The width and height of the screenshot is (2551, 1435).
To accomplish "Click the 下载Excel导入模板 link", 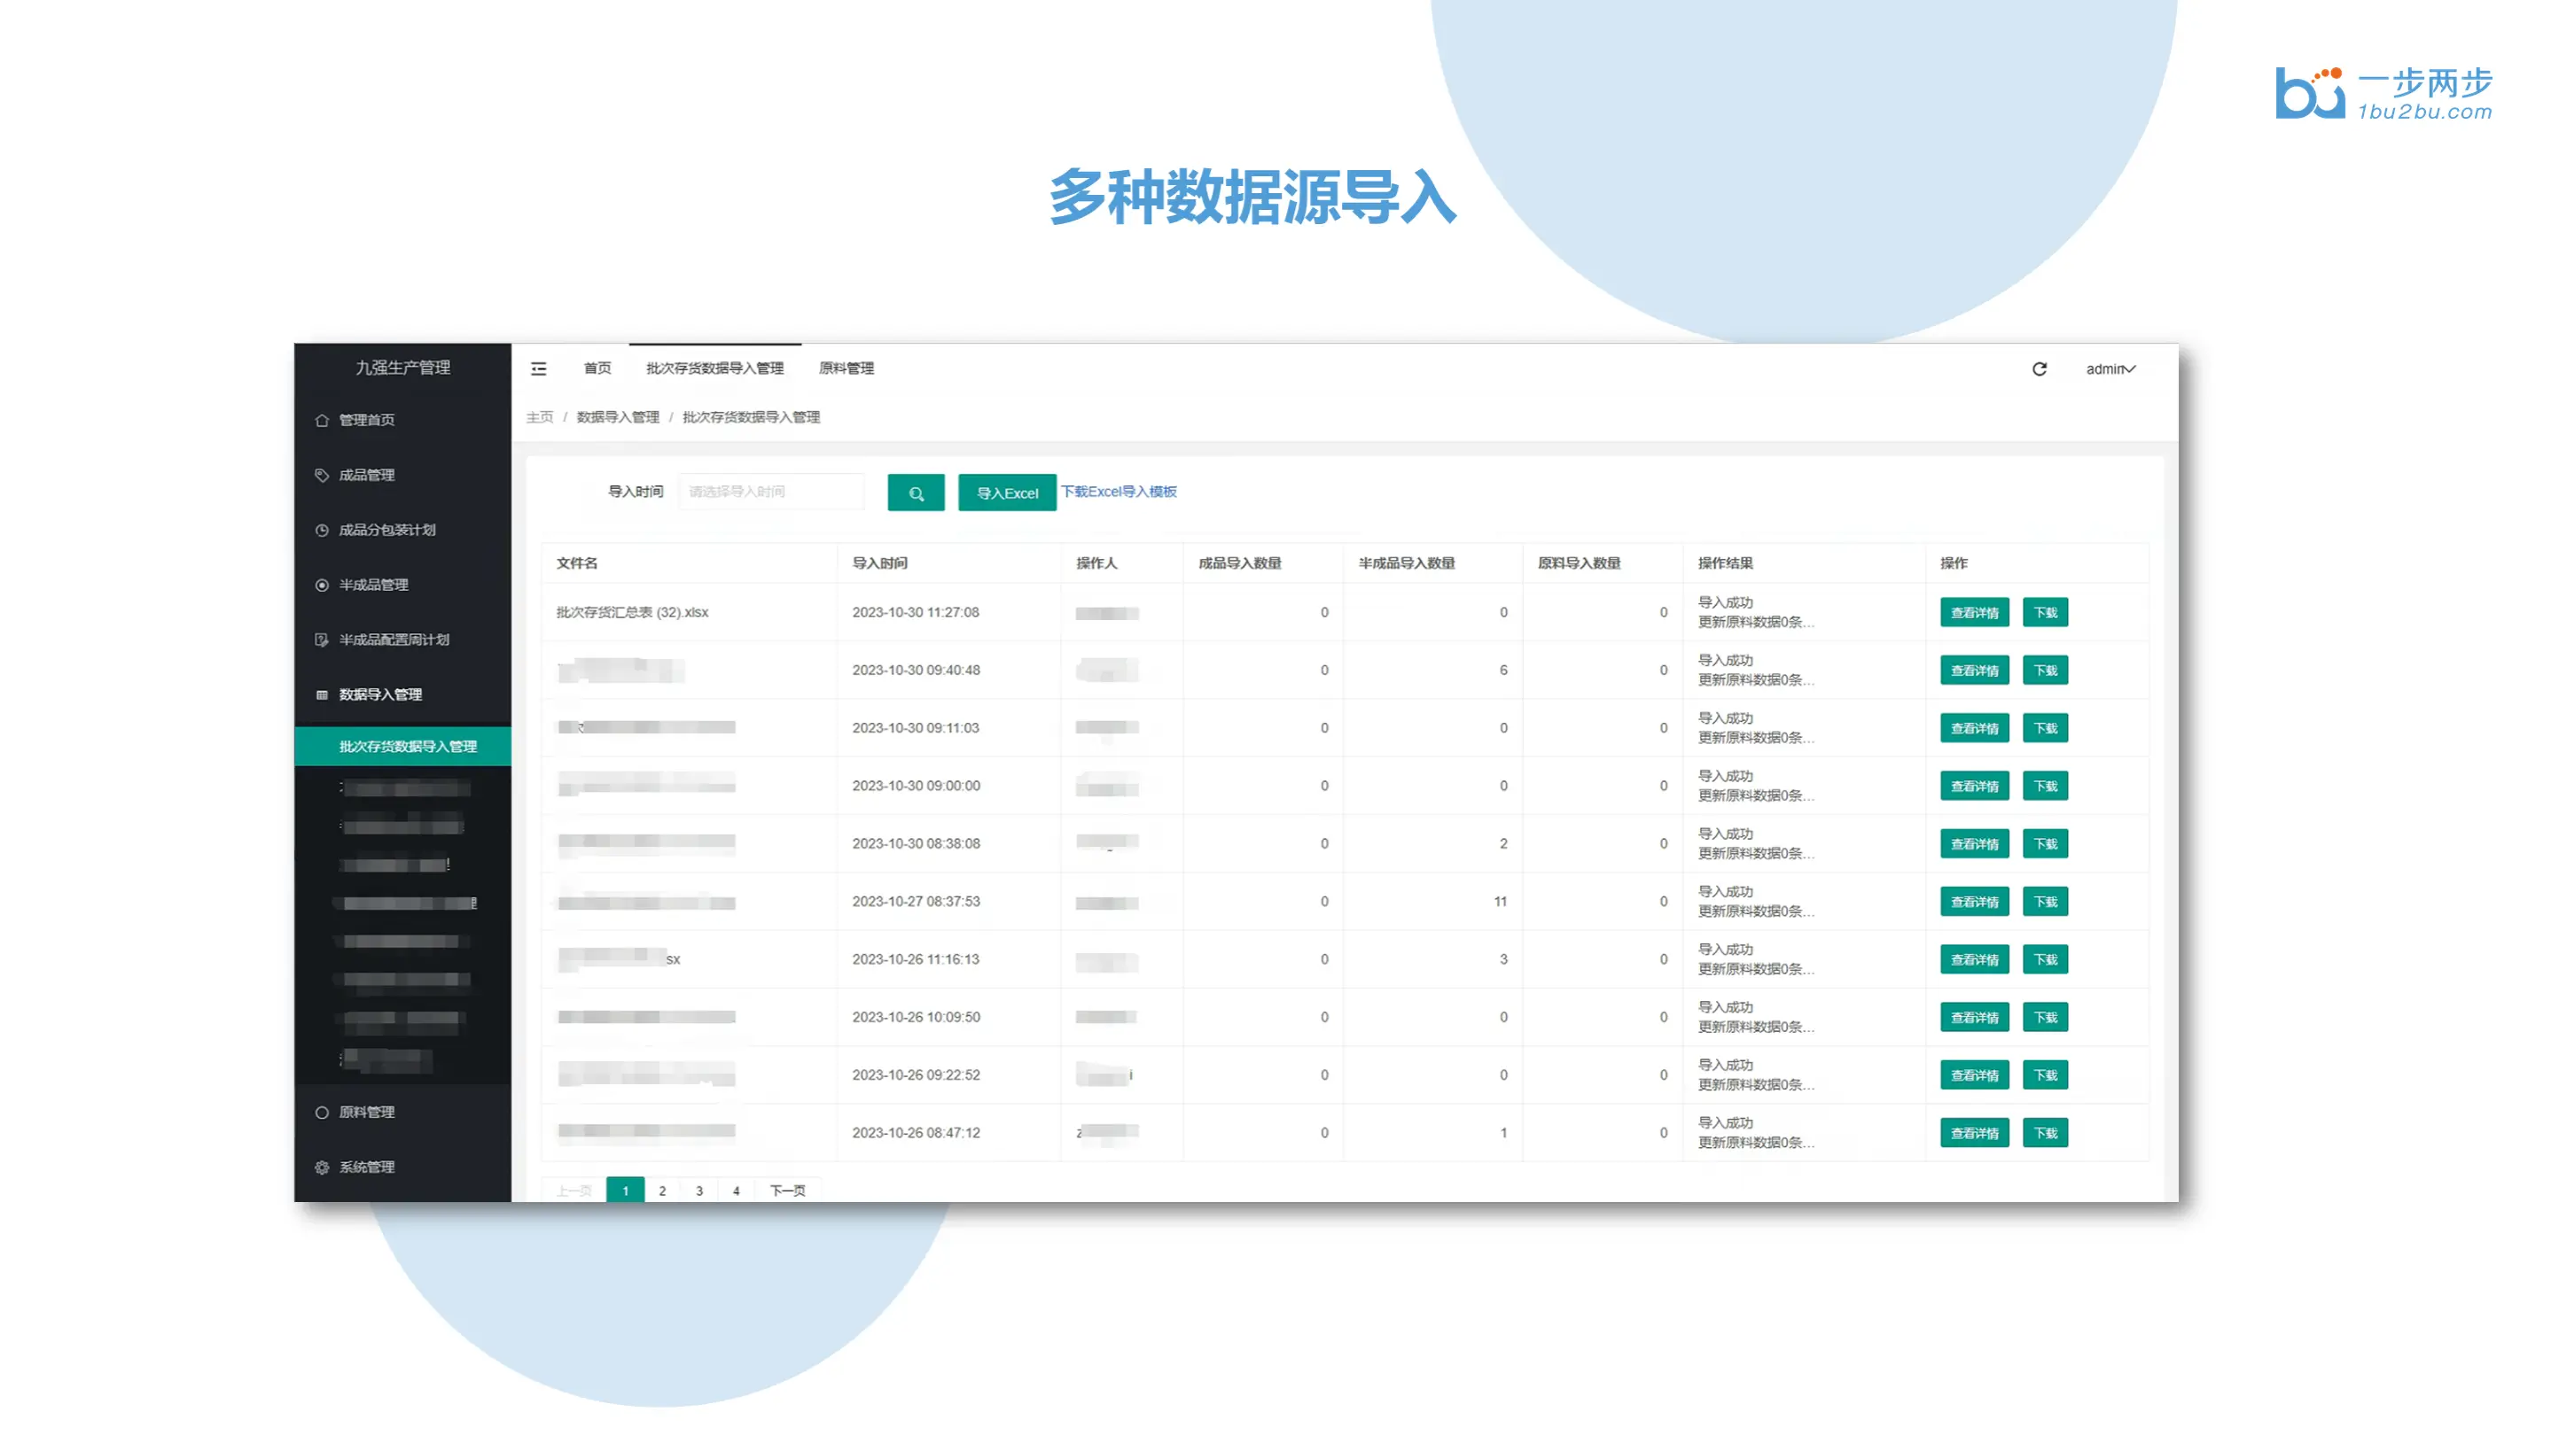I will [1118, 492].
